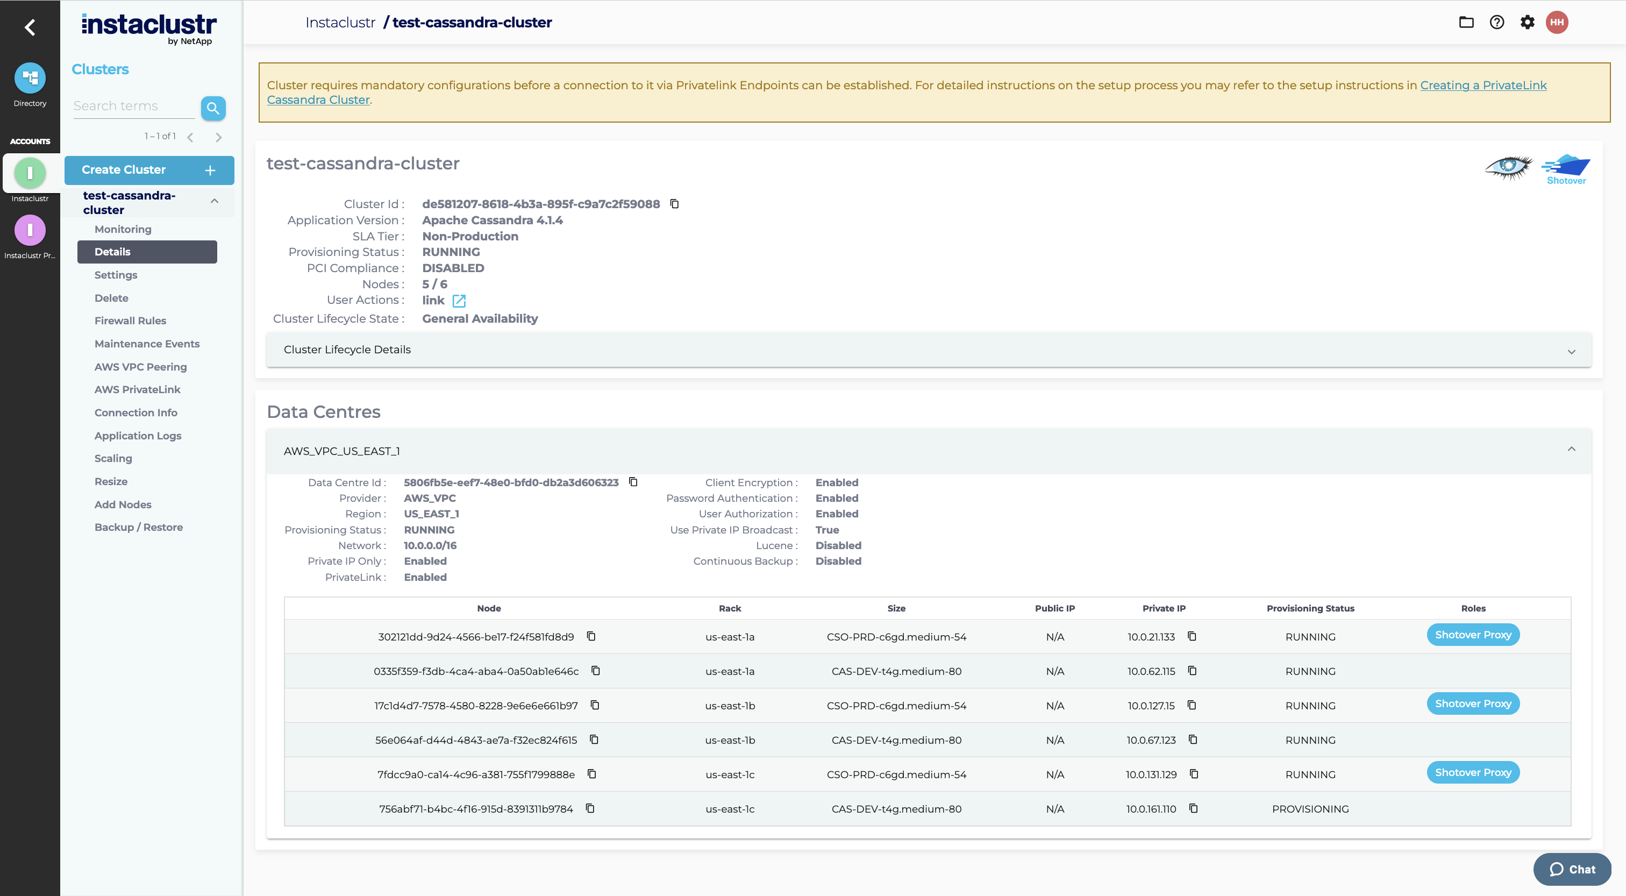Viewport: 1626px width, 896px height.
Task: Click the Create Cluster button
Action: coord(149,170)
